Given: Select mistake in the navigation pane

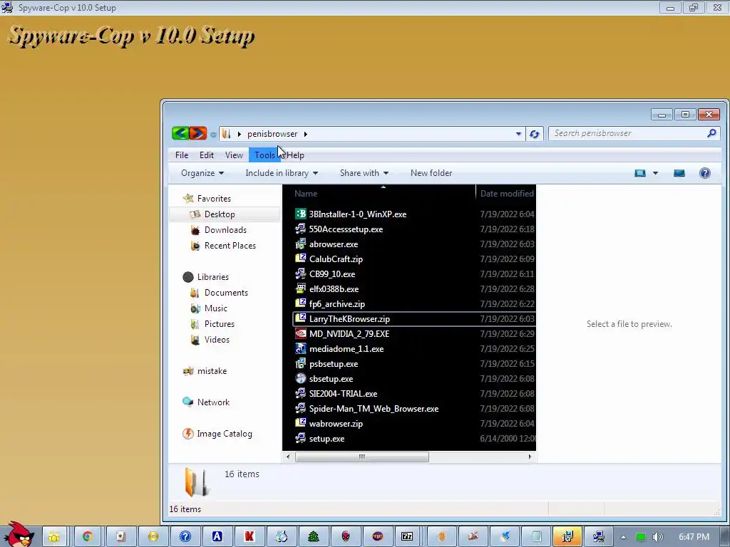Looking at the screenshot, I should point(212,371).
